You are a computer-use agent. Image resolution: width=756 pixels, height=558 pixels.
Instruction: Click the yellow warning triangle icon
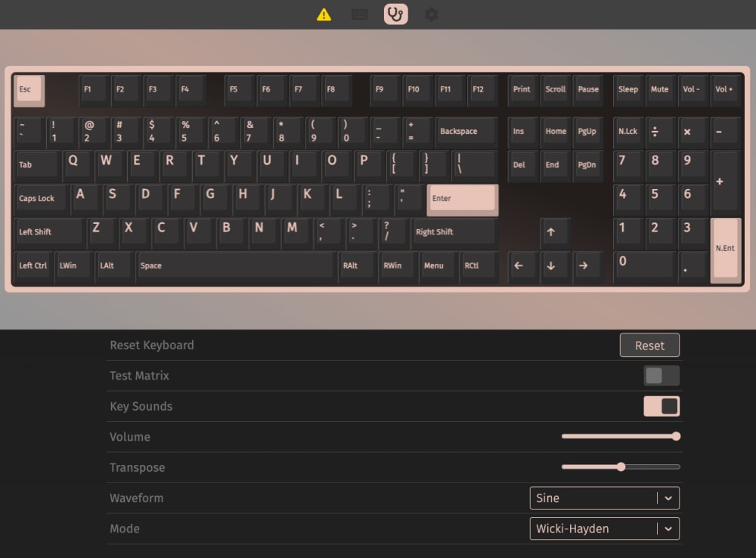click(x=324, y=15)
